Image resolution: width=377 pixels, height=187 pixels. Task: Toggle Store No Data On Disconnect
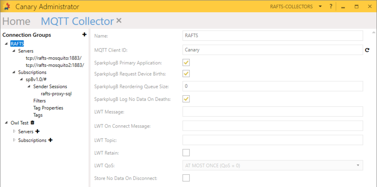(x=186, y=178)
